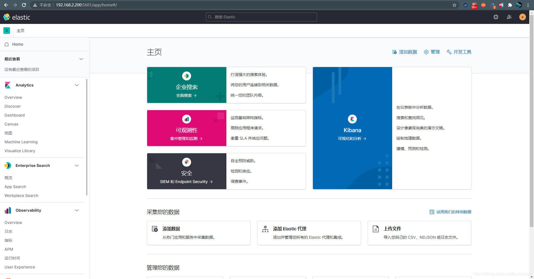Click the 搜索 Elastic search field

pos(261,17)
